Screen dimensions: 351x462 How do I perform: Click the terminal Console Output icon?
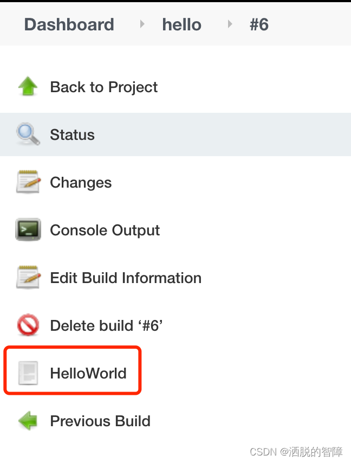point(28,229)
